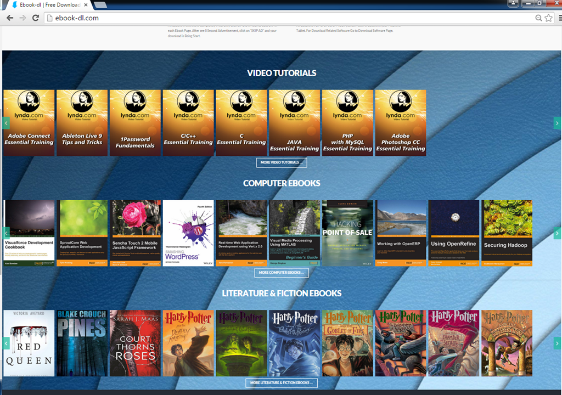Show previous computer ebooks with left arrow
The width and height of the screenshot is (562, 395).
pos(6,233)
